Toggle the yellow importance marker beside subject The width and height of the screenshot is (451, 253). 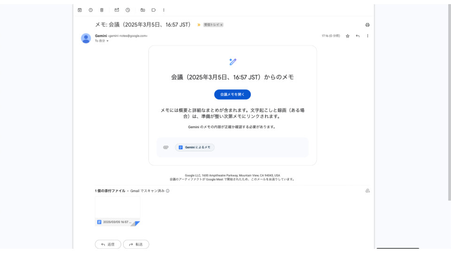pyautogui.click(x=198, y=25)
